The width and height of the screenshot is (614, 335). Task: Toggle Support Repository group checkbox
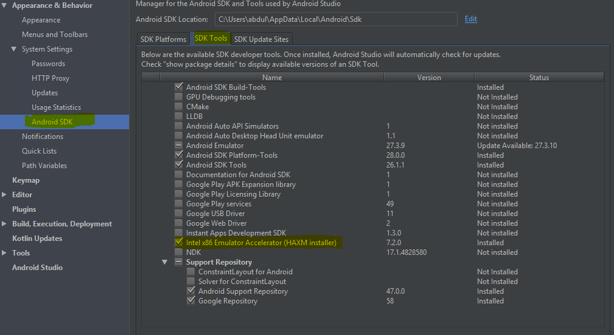point(178,262)
